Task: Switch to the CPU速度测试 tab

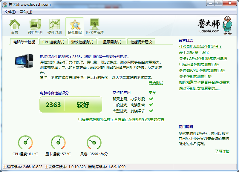Action: point(53,42)
